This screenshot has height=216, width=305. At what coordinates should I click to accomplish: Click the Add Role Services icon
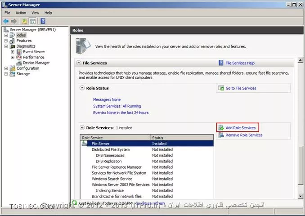point(221,128)
